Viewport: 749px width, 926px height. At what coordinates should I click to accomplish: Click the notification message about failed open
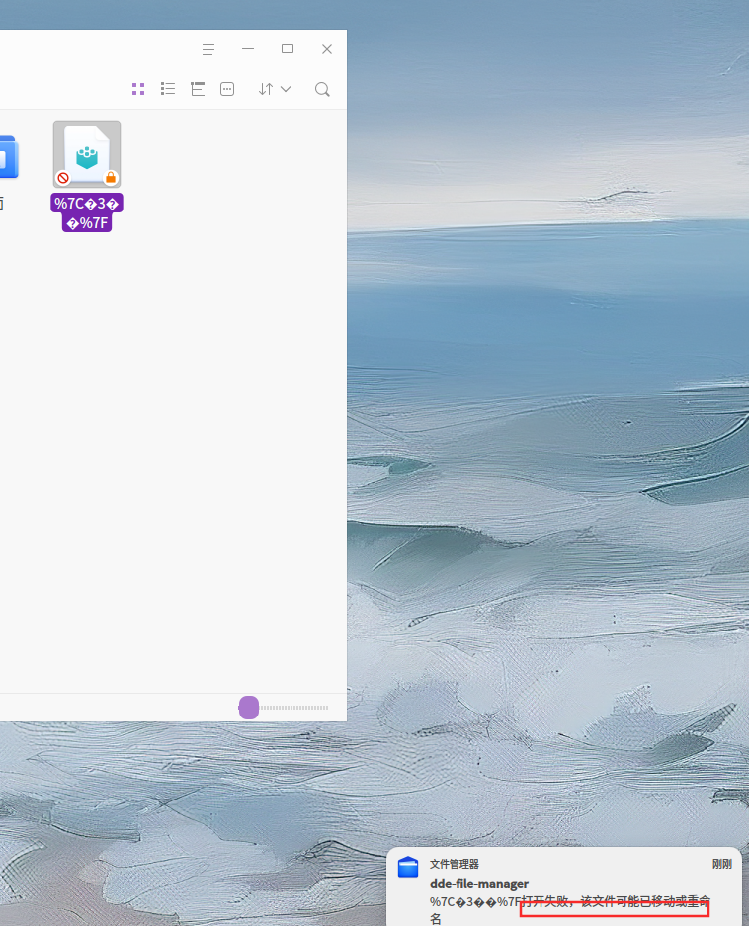click(x=569, y=909)
